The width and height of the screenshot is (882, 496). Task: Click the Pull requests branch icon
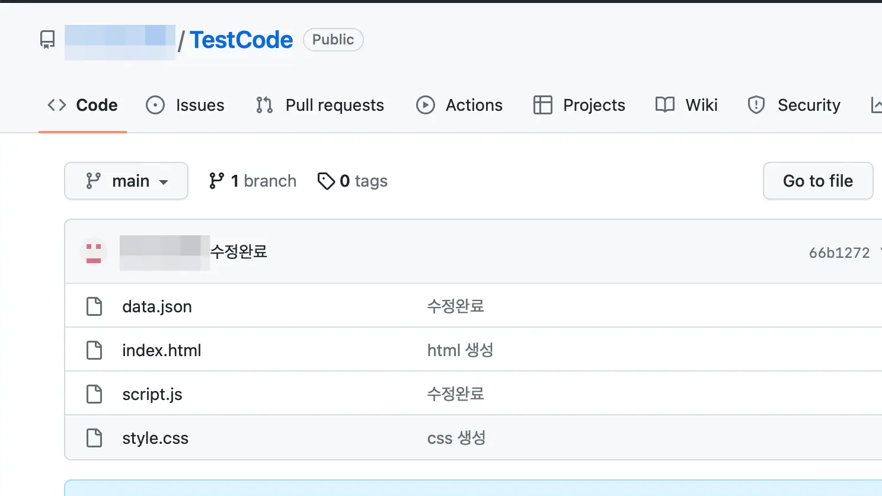click(x=263, y=105)
